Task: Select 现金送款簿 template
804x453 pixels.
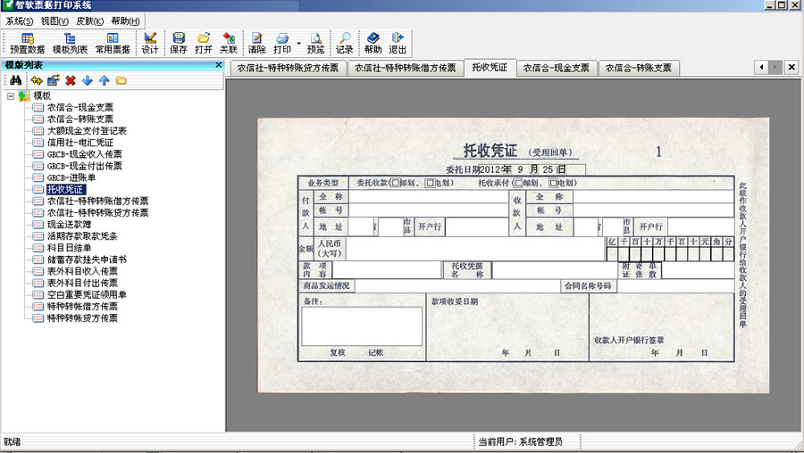Action: click(69, 225)
